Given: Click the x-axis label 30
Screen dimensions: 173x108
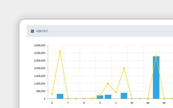Looking at the screenshot, I should (x=132, y=103).
